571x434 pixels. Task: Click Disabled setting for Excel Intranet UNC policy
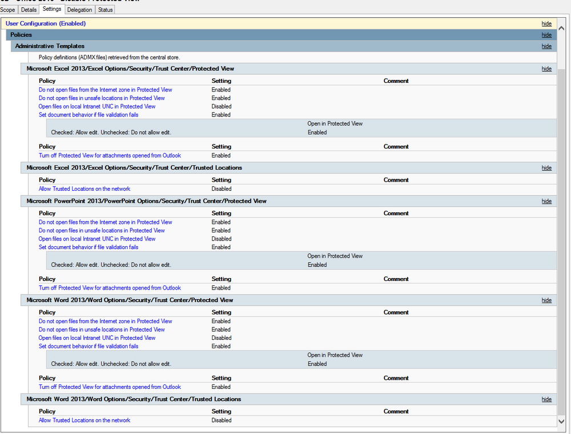[x=222, y=106]
